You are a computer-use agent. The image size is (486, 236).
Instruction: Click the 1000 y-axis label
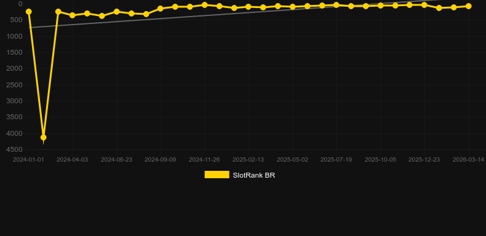pos(15,36)
